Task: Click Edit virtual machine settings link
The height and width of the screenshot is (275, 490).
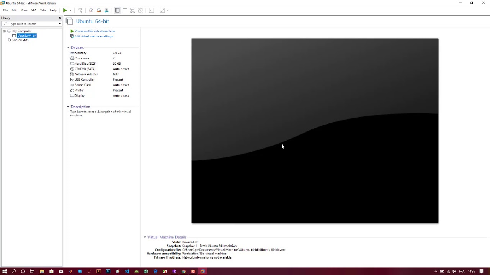Action: [x=93, y=36]
